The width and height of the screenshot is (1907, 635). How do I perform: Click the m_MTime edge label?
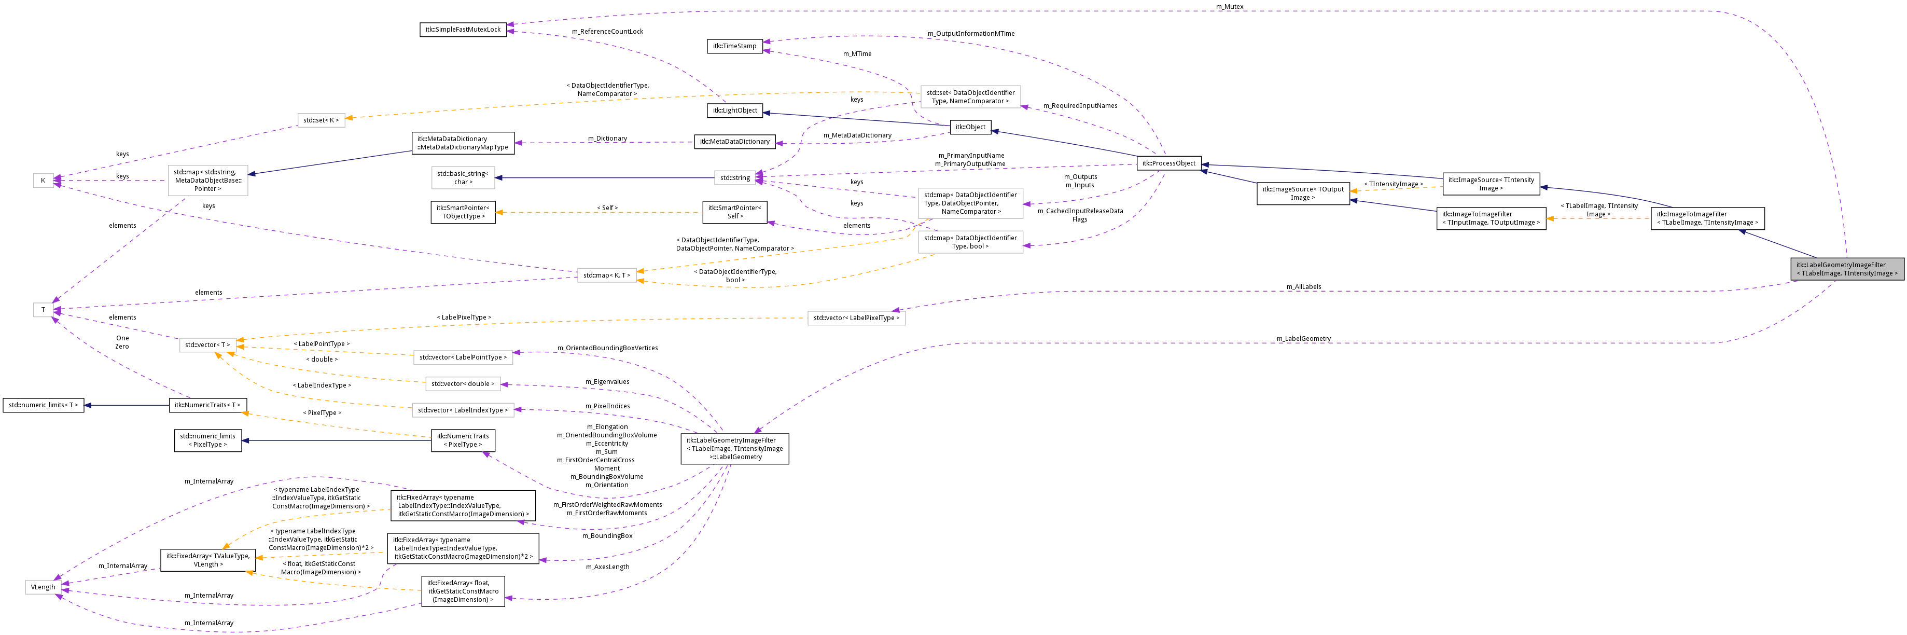point(857,54)
